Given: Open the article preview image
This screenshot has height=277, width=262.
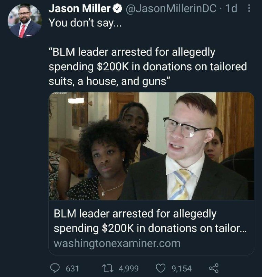Looking at the screenshot, I should [x=151, y=146].
